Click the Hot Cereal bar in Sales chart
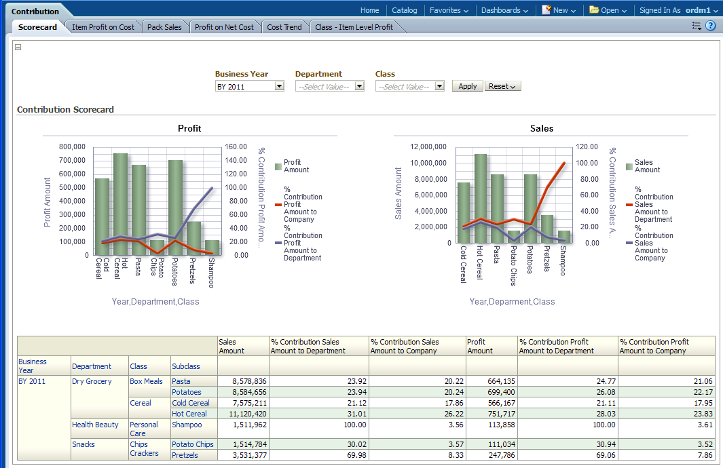The image size is (723, 468). [x=481, y=198]
